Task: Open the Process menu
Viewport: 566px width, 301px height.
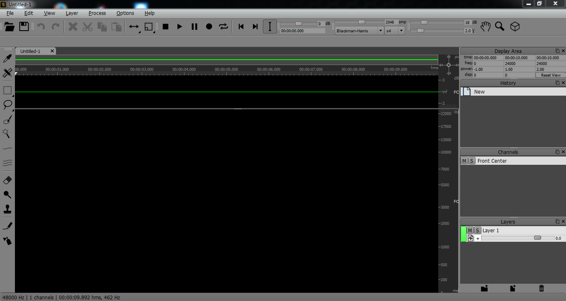Action: pos(97,13)
